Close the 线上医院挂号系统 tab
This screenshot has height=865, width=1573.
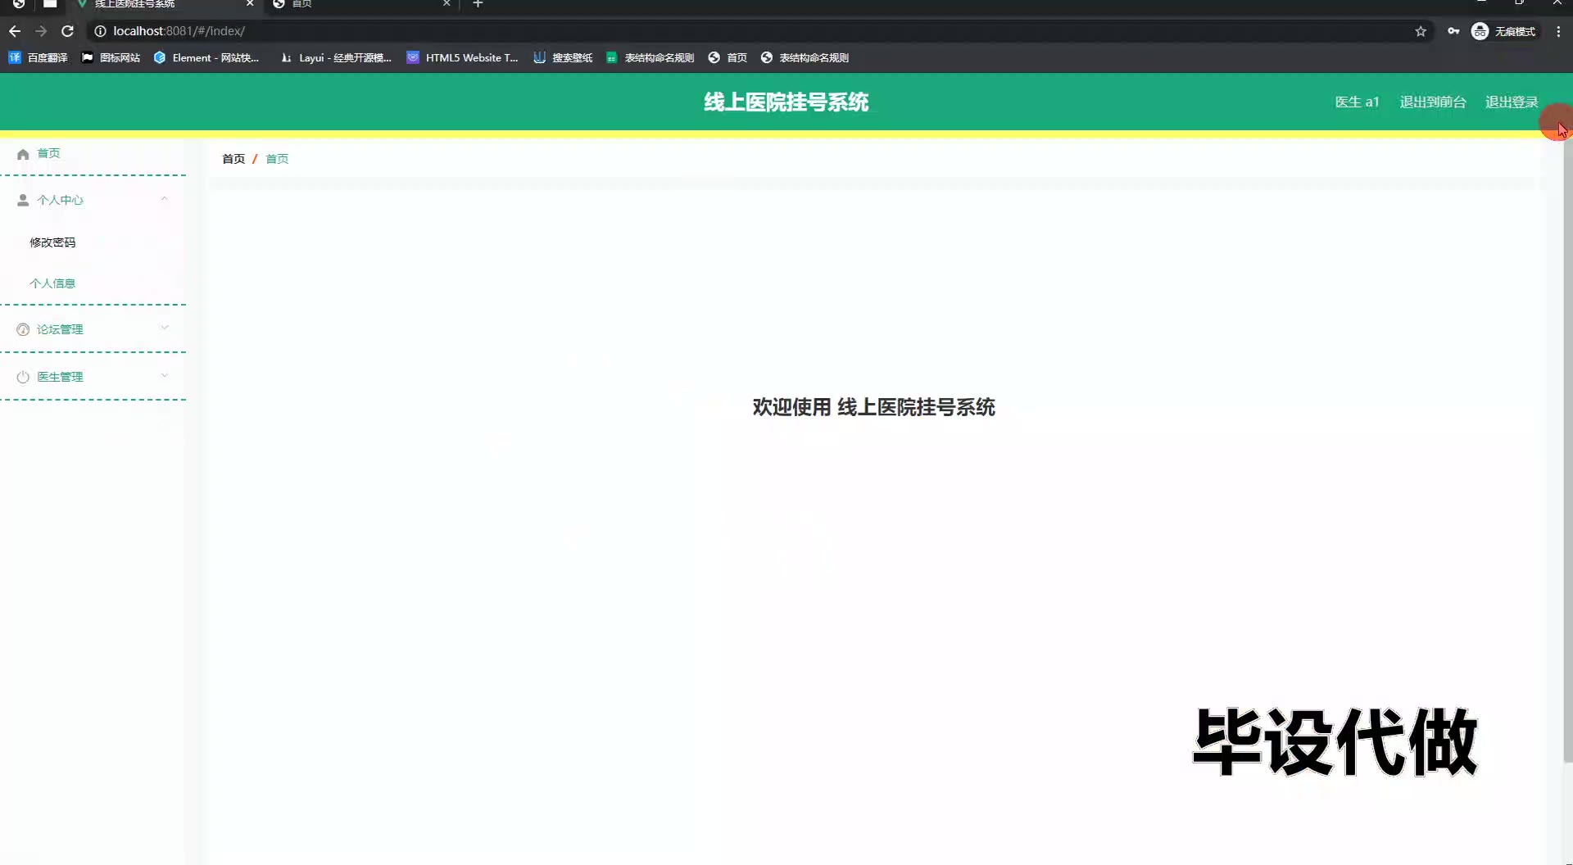(250, 4)
